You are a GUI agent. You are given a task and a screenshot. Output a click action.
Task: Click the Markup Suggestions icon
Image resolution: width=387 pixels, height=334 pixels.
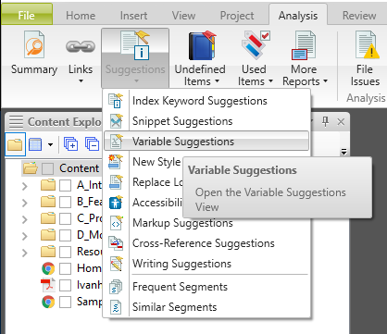coord(116,223)
